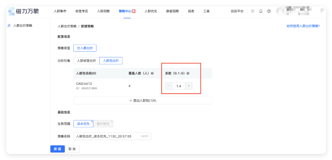Open 人群集市 menu

click(60, 11)
